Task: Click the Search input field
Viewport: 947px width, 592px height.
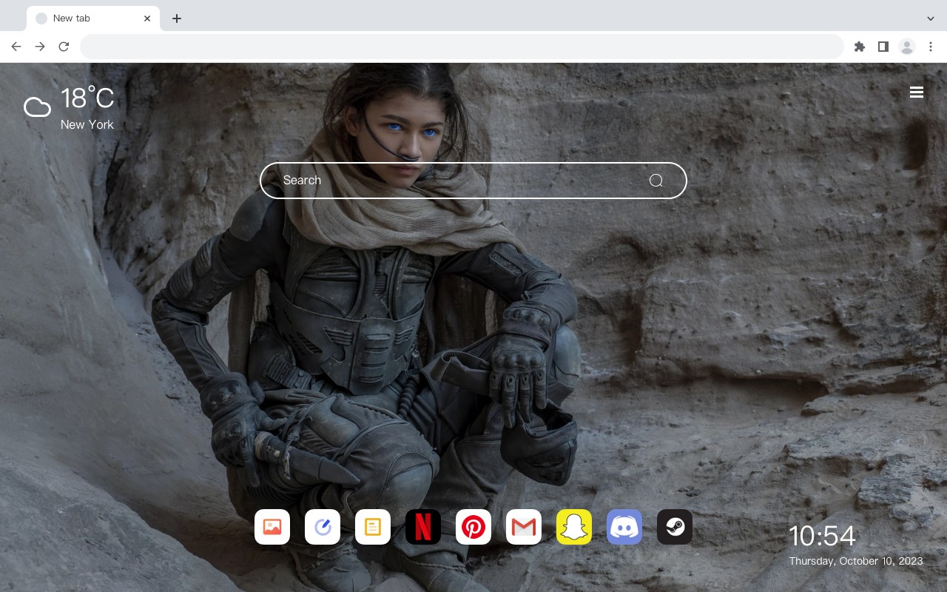Action: [473, 181]
